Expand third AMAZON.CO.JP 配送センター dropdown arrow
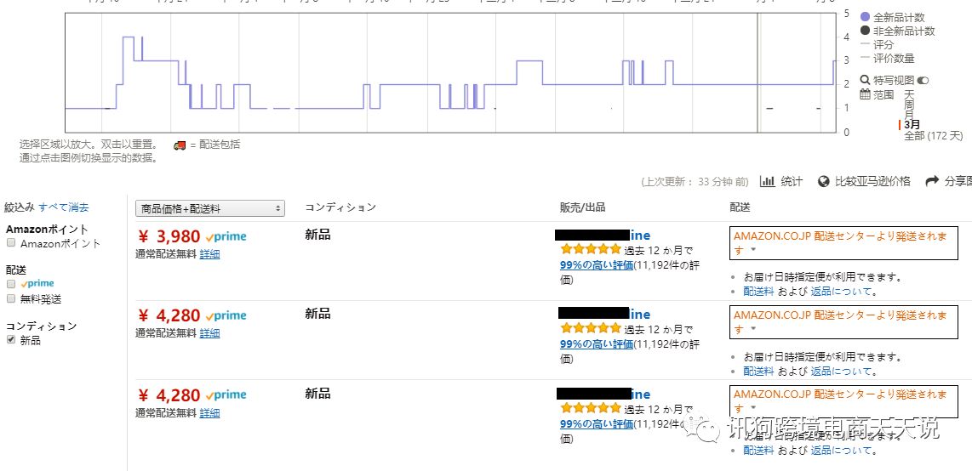Screen dimensions: 972x471 (x=753, y=408)
